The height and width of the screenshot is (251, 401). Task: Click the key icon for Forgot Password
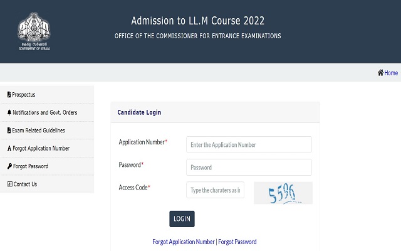(9, 166)
